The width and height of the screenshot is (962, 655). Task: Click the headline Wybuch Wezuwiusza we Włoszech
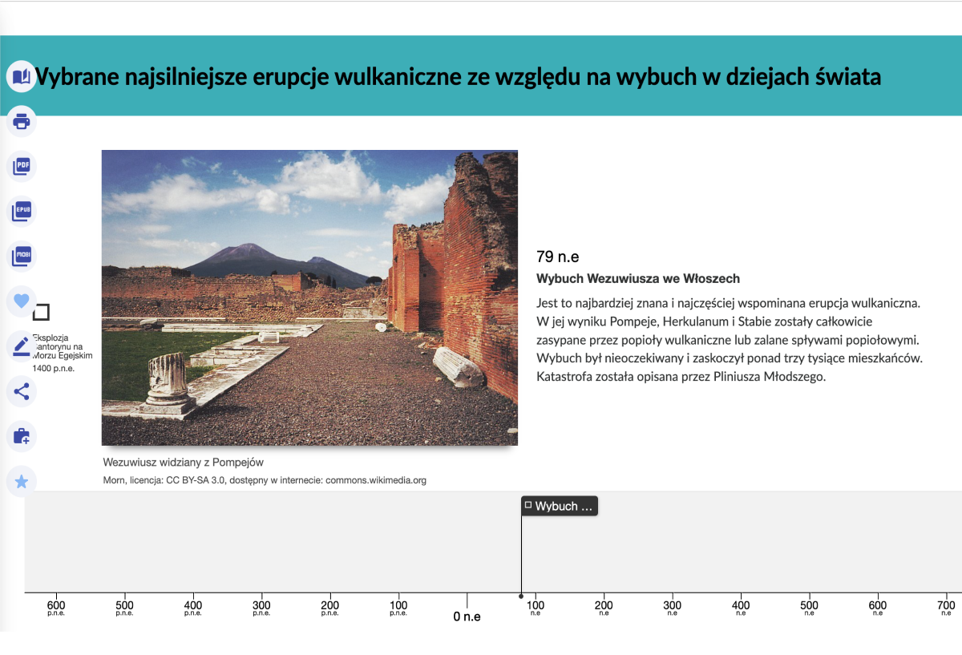pyautogui.click(x=637, y=279)
